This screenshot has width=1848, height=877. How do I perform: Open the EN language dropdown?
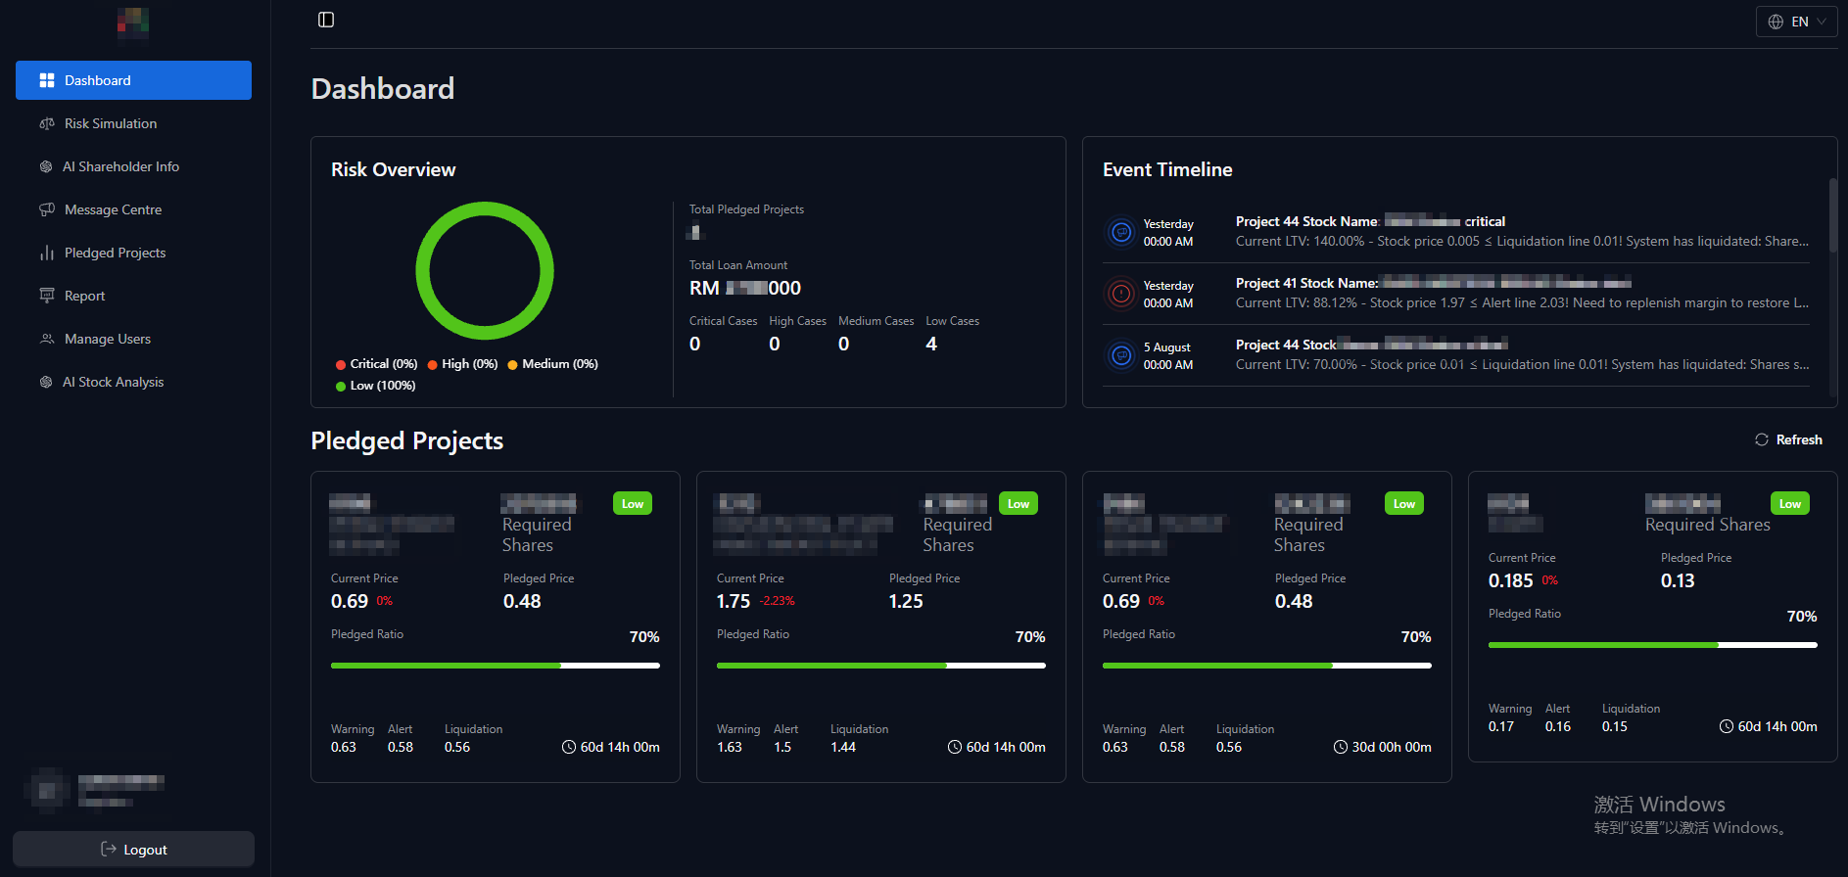click(1796, 22)
